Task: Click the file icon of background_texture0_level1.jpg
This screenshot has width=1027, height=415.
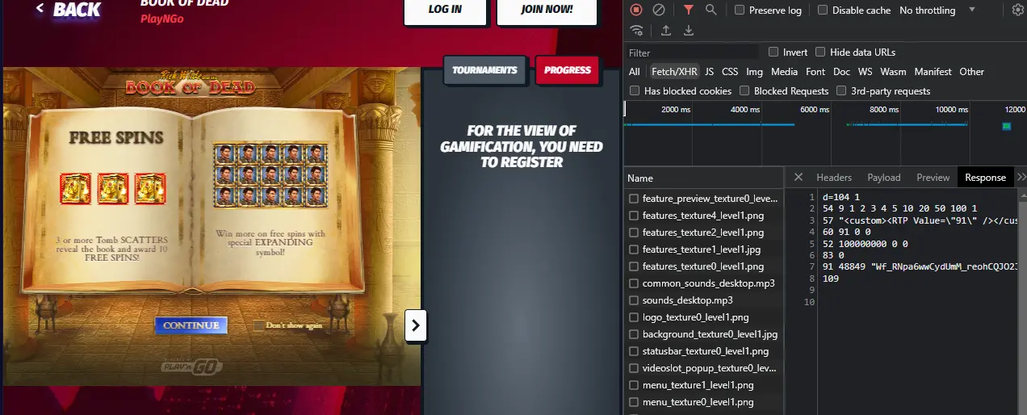Action: pyautogui.click(x=634, y=334)
